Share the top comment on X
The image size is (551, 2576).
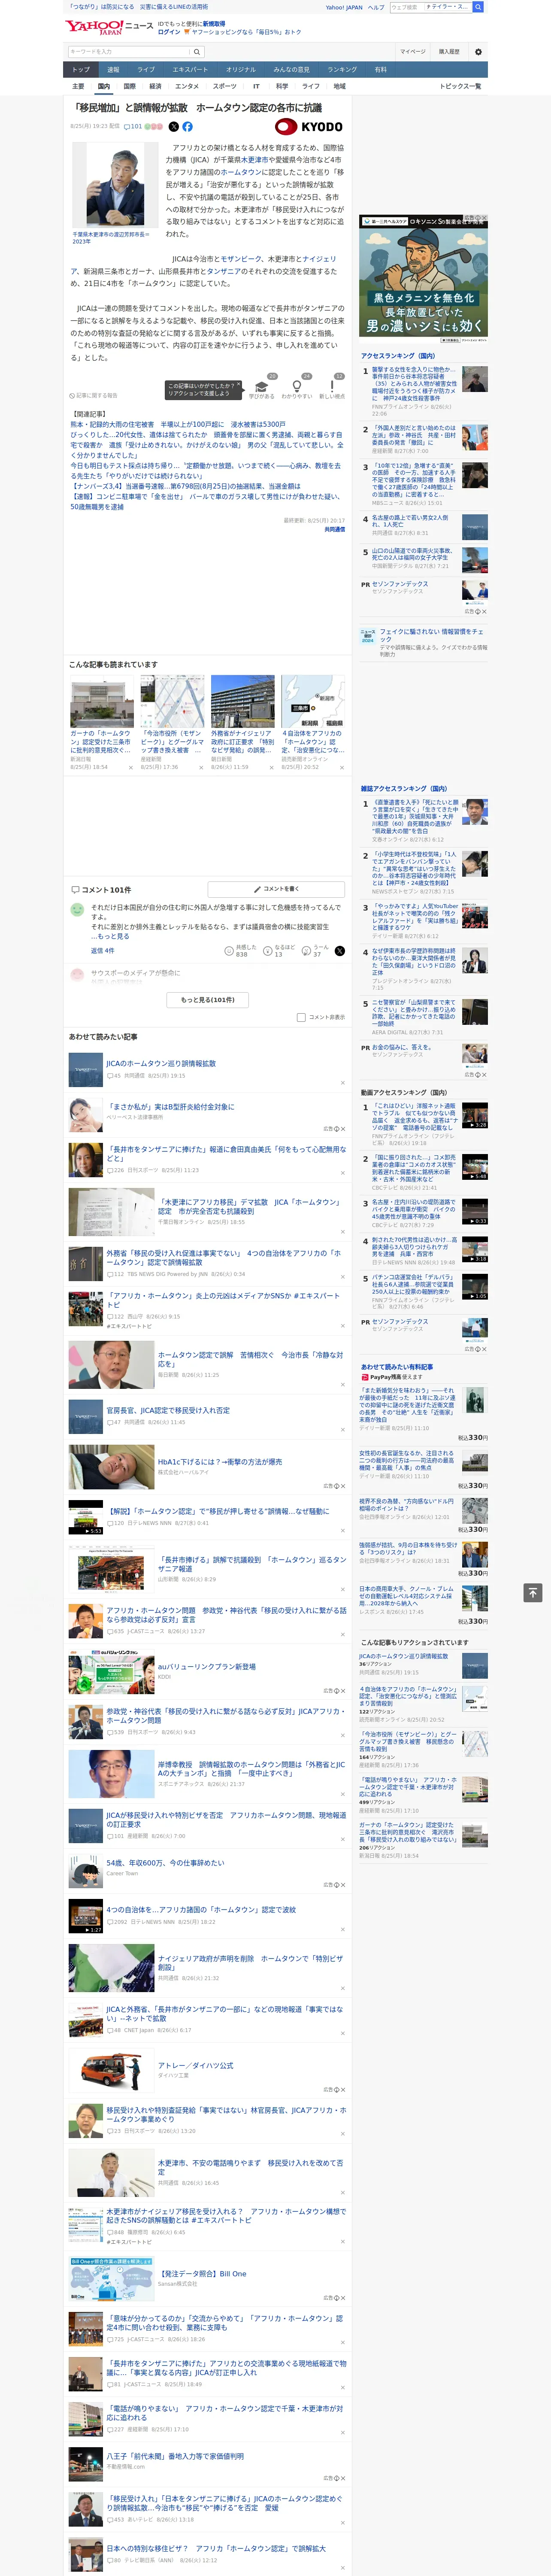[339, 950]
